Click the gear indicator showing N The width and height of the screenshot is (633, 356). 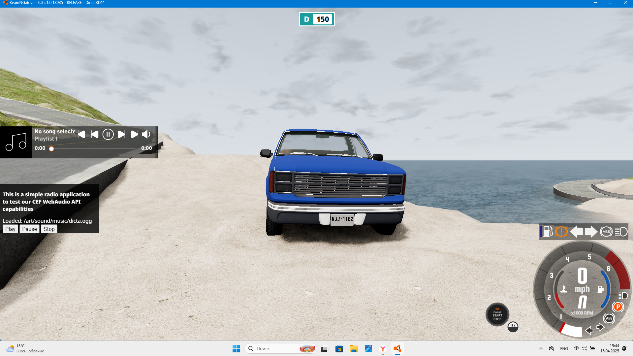tap(582, 302)
